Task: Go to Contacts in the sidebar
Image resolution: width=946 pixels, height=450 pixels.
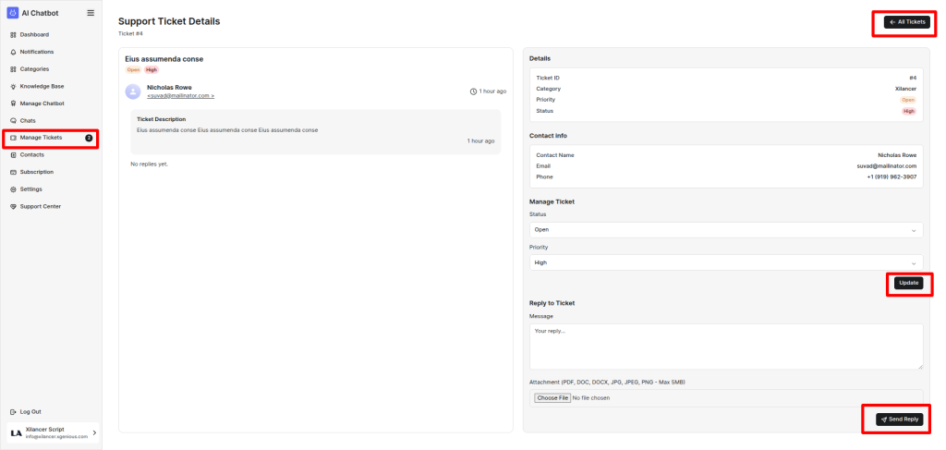Action: [32, 154]
